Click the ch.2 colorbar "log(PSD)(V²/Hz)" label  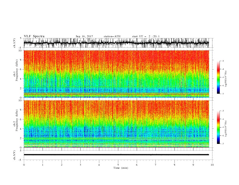pyautogui.click(x=226, y=129)
